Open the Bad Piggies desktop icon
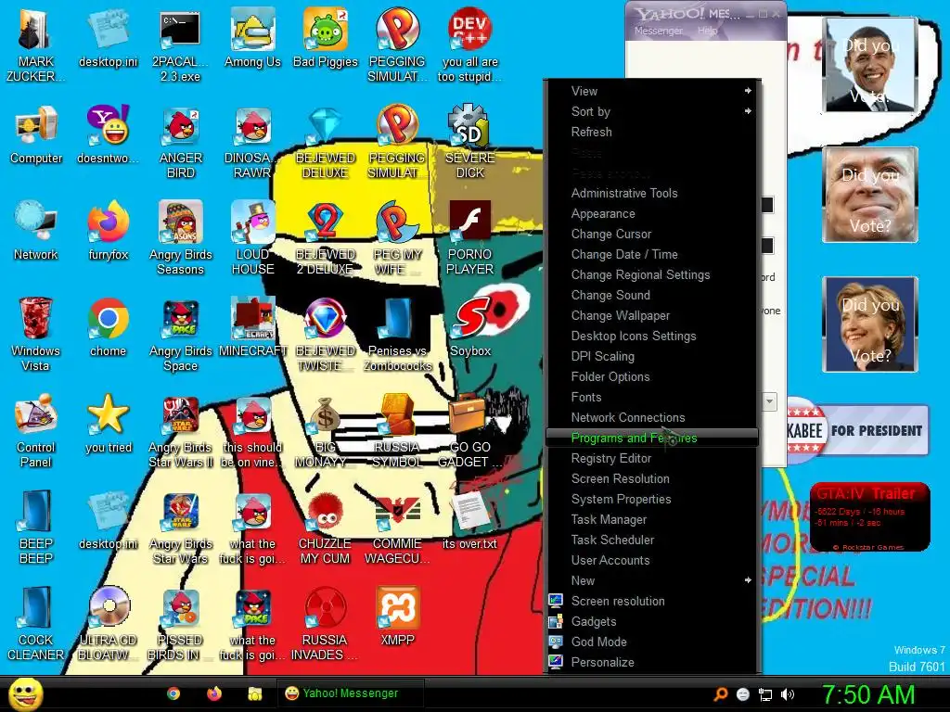950x712 pixels. (326, 39)
